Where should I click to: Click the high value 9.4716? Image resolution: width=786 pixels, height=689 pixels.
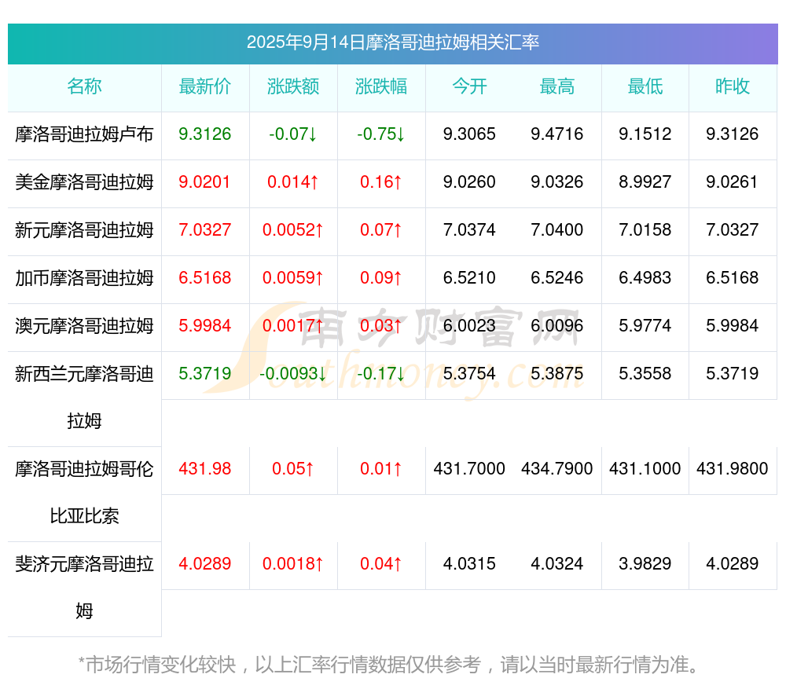[x=557, y=134]
